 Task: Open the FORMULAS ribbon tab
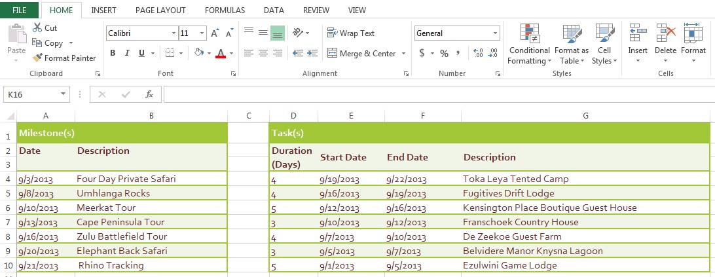point(225,10)
